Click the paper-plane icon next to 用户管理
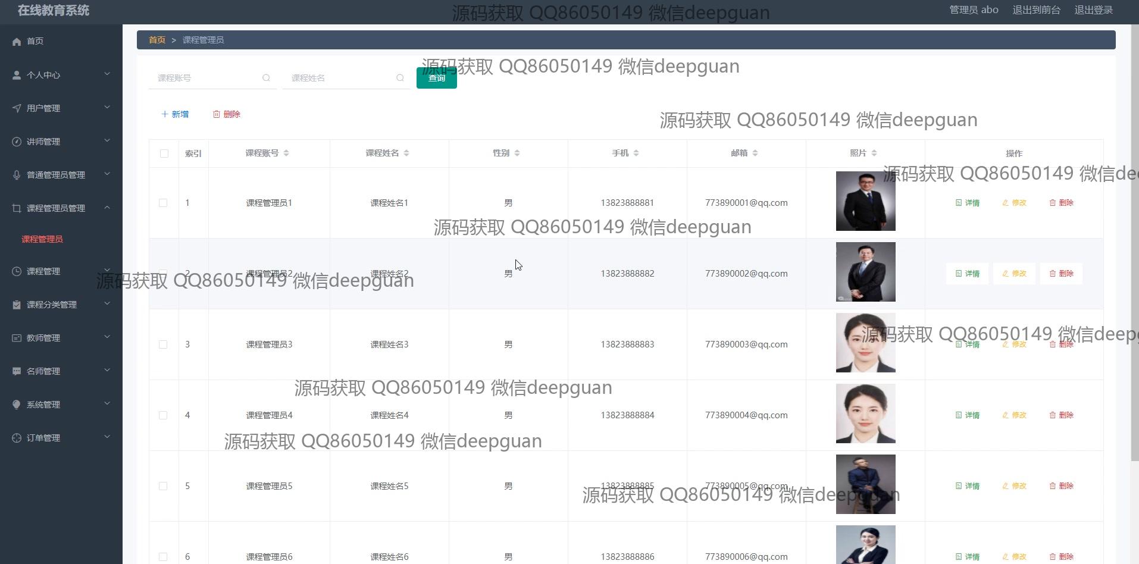Screen dimensions: 1139x564 pyautogui.click(x=17, y=108)
